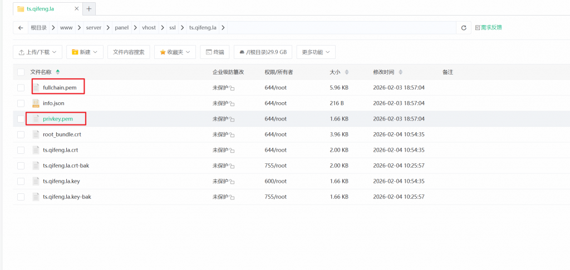Click the ts.qifeng.la.key-bak file icon
This screenshot has width=570, height=270.
tap(36, 197)
